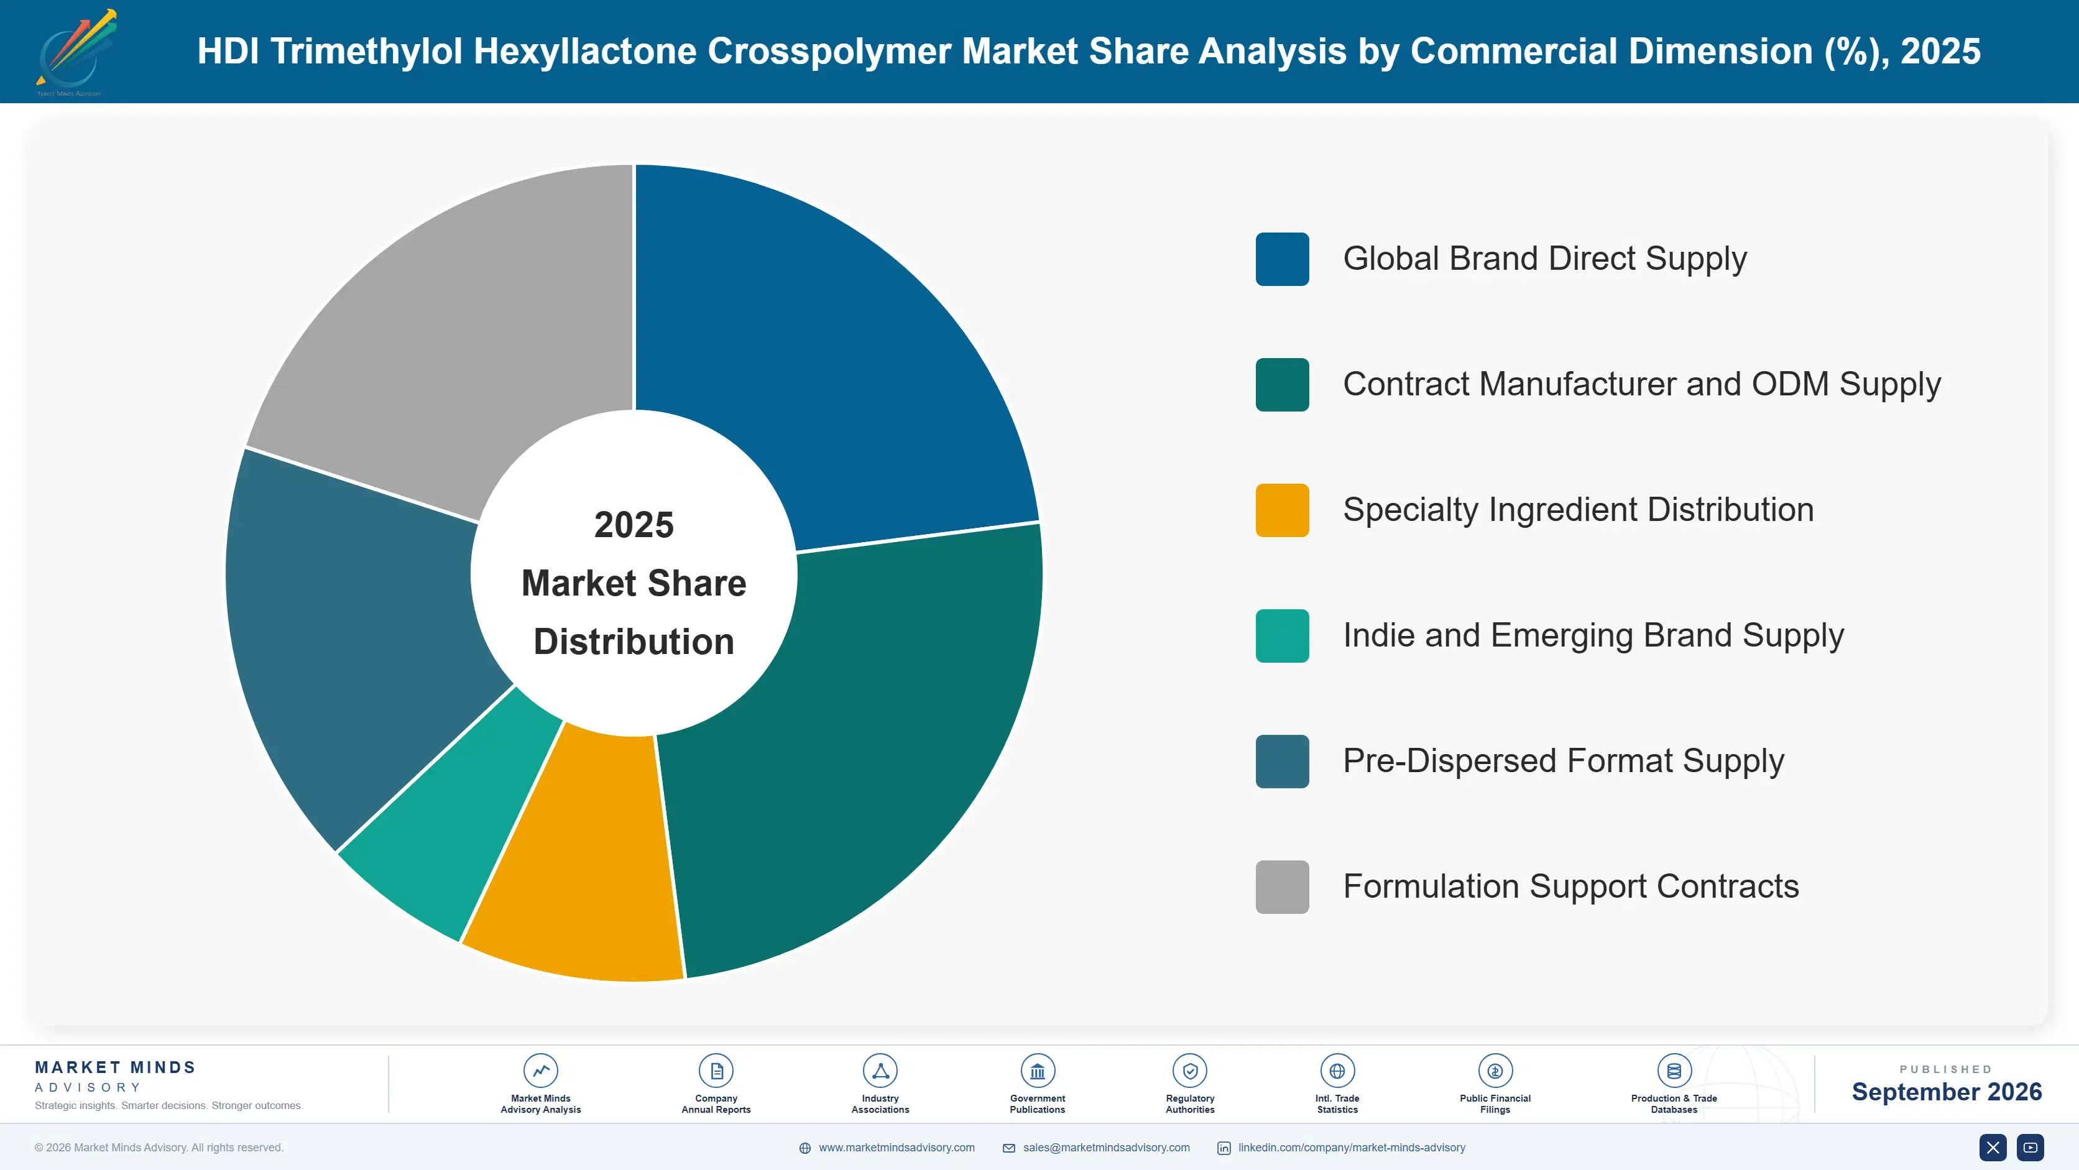Viewport: 2079px width, 1170px height.
Task: Click the 'Global Brand Direct Supply' legend label
Action: (1545, 259)
